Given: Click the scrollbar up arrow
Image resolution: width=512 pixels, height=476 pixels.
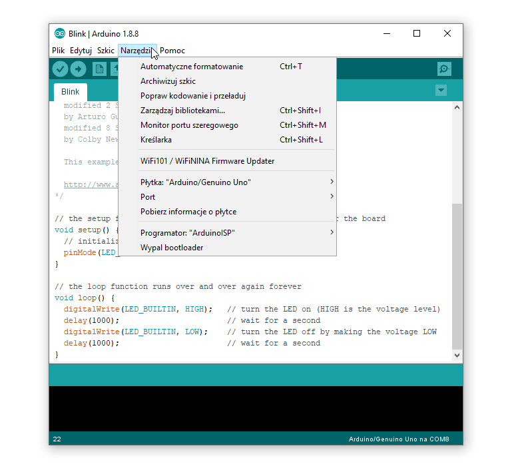Looking at the screenshot, I should click(457, 107).
